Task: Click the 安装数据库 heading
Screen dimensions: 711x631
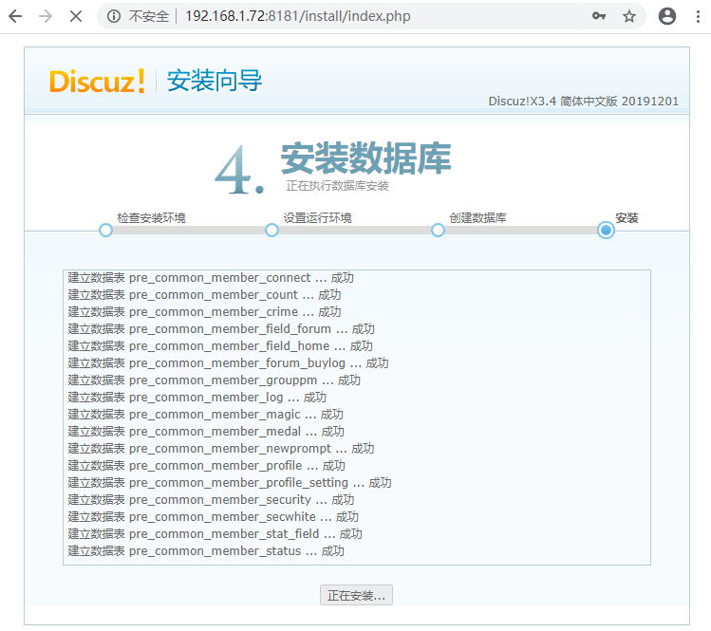Action: (x=365, y=158)
